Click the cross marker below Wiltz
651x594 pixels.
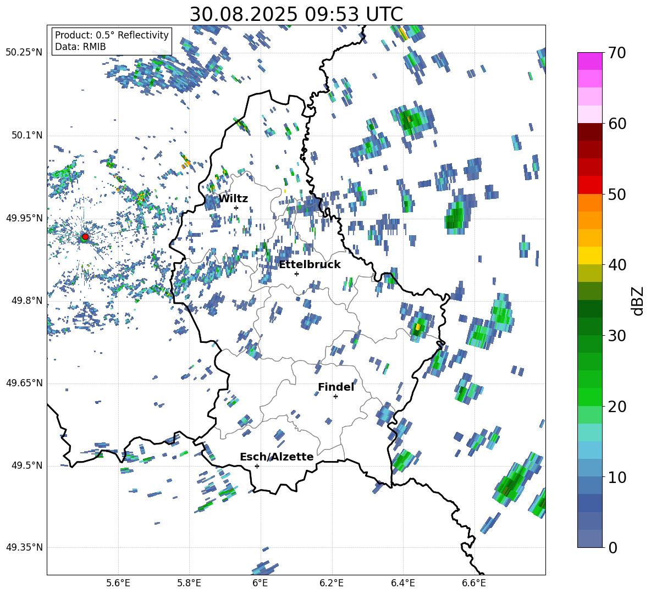point(236,208)
